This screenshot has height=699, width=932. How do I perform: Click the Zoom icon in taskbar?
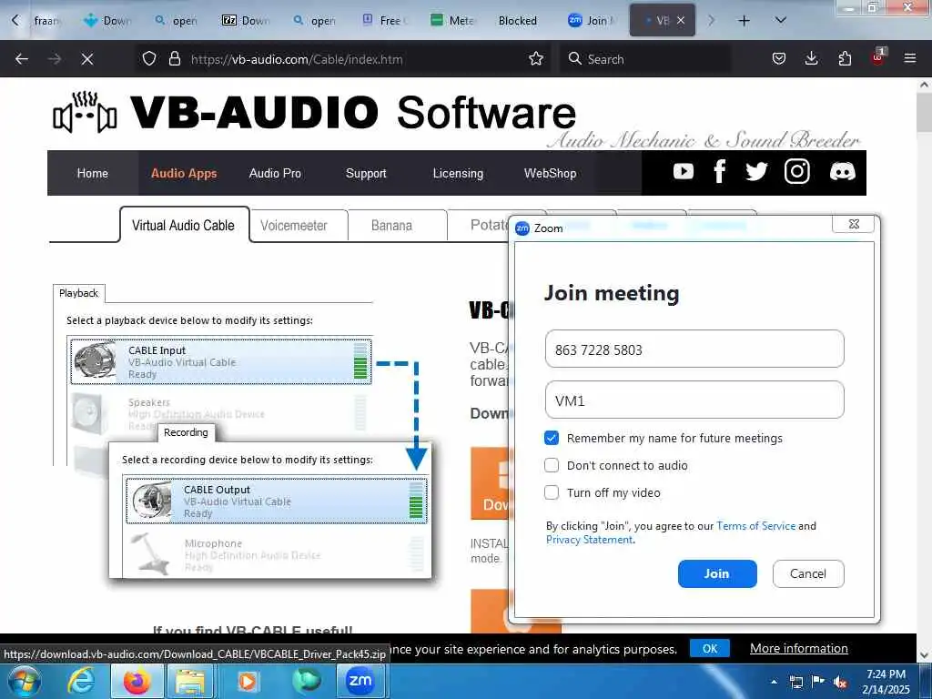[x=360, y=681]
